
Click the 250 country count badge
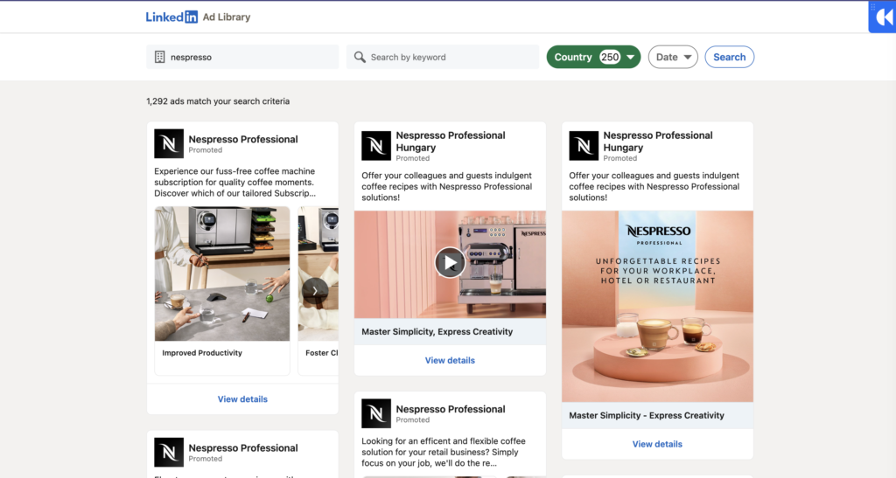610,57
